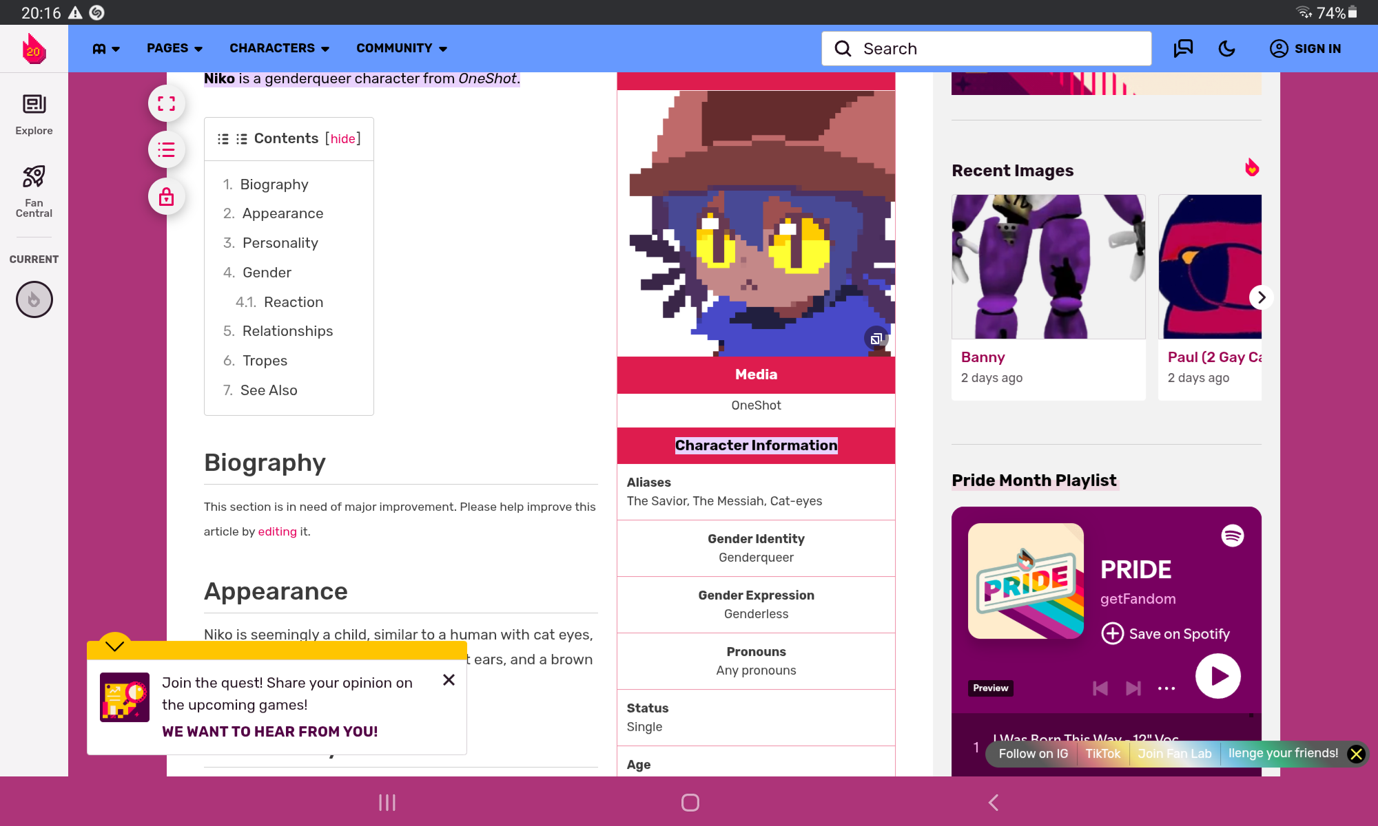Screen dimensions: 1378x826
Task: Open the Spotify logo in playlist
Action: pos(1232,536)
